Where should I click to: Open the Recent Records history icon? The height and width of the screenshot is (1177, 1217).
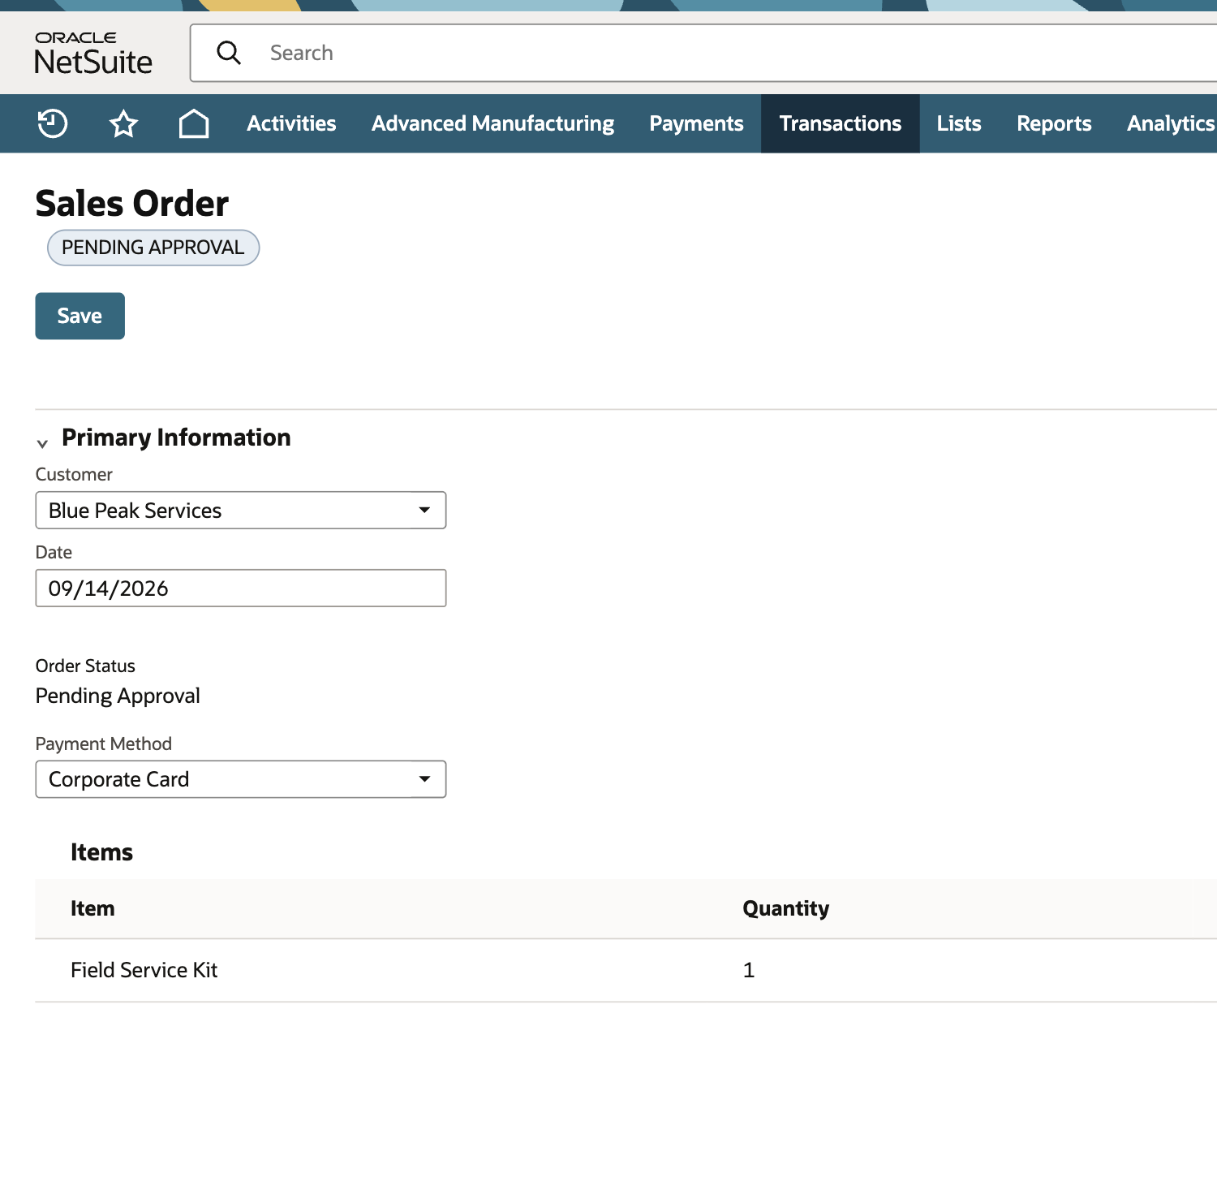[x=53, y=123]
